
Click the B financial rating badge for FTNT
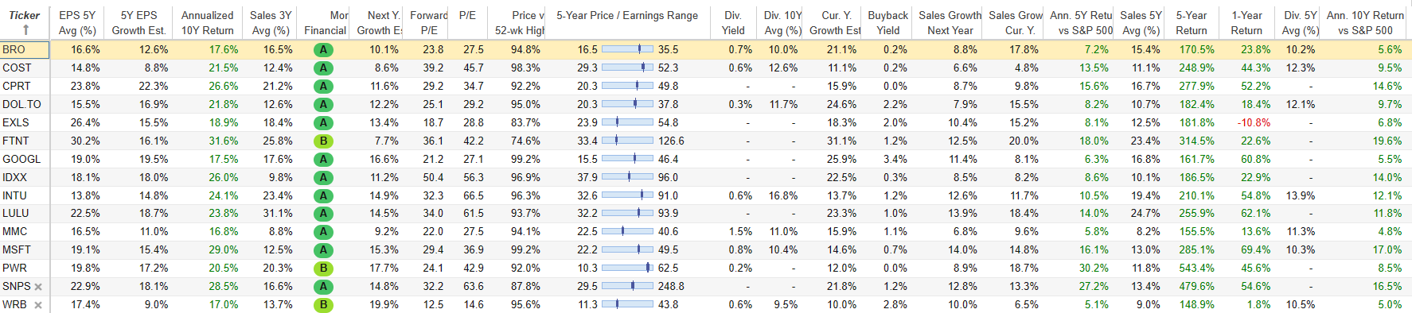[323, 141]
